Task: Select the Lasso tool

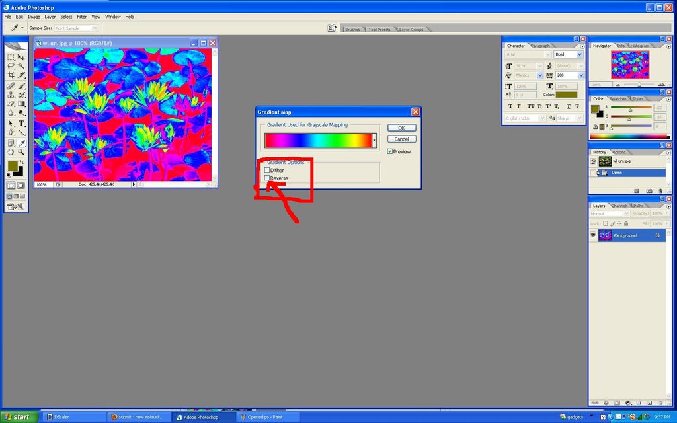Action: (11, 66)
